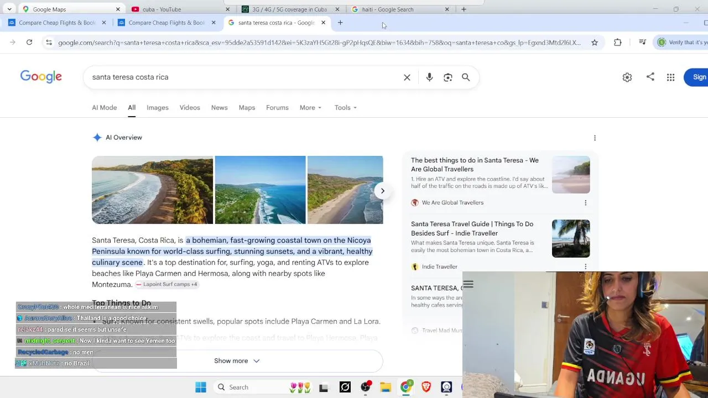Open the Tools dropdown
This screenshot has height=398, width=708.
click(x=346, y=108)
